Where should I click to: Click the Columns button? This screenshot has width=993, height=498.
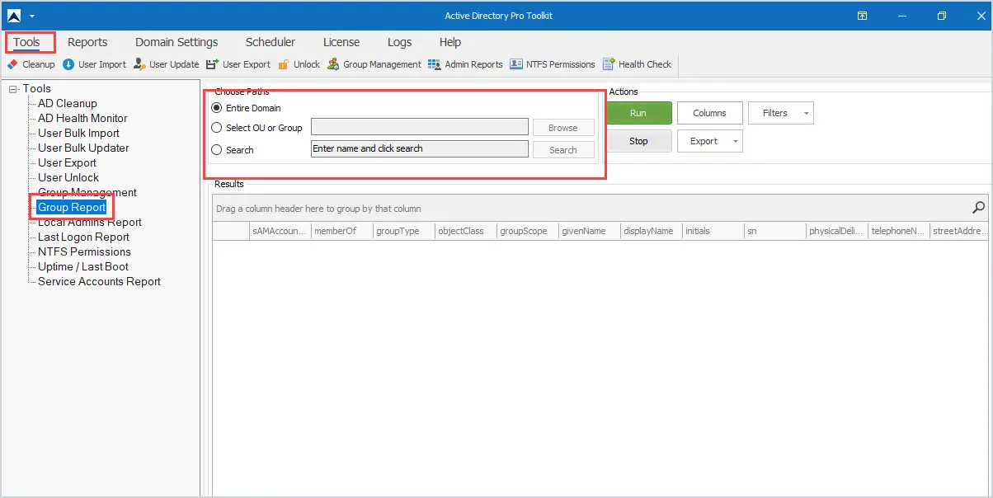tap(709, 113)
